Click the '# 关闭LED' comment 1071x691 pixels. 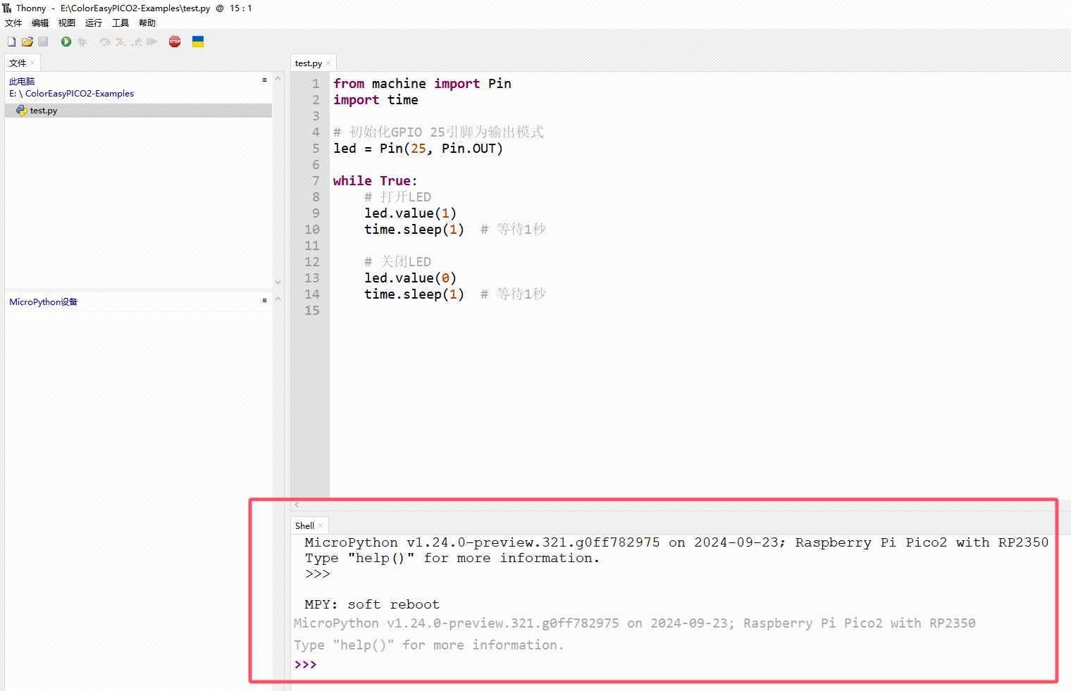(x=397, y=262)
